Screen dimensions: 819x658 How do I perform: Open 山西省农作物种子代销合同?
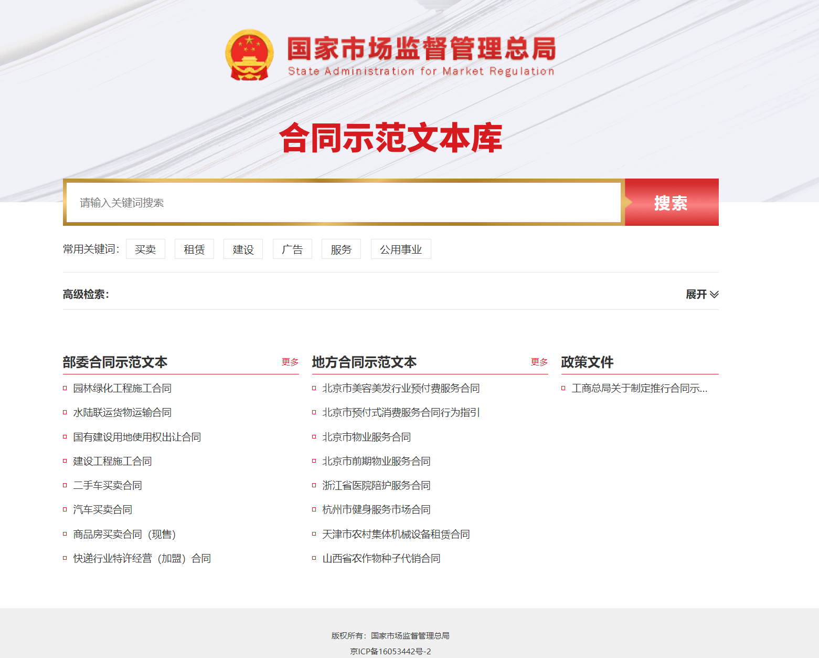[381, 558]
